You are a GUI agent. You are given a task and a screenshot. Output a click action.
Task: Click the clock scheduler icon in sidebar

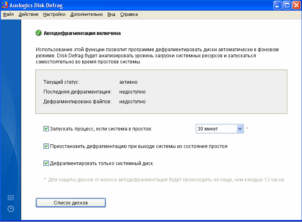tap(11, 209)
